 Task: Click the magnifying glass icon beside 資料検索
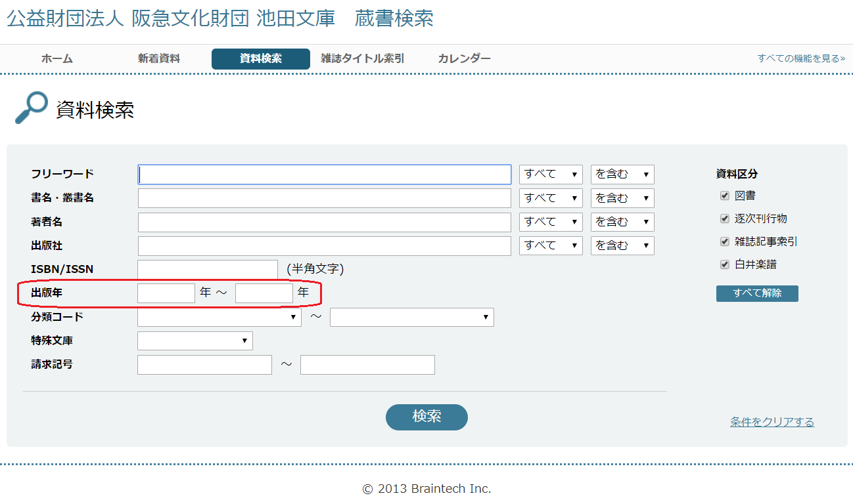[x=32, y=108]
